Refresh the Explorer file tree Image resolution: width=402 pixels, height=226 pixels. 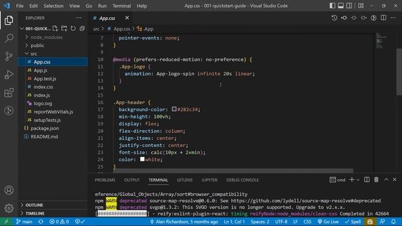73,28
